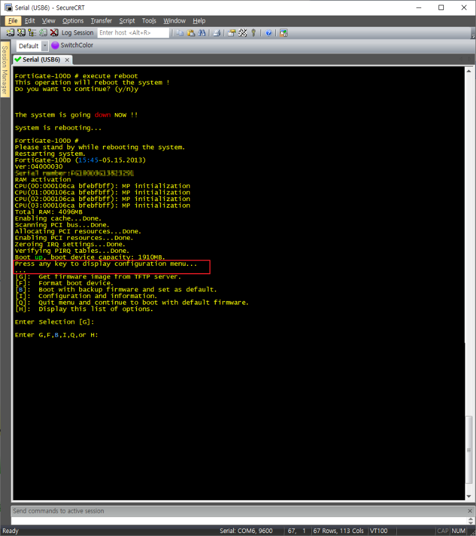Click the Connect in Tab icon
The width and height of the screenshot is (476, 536).
point(32,33)
